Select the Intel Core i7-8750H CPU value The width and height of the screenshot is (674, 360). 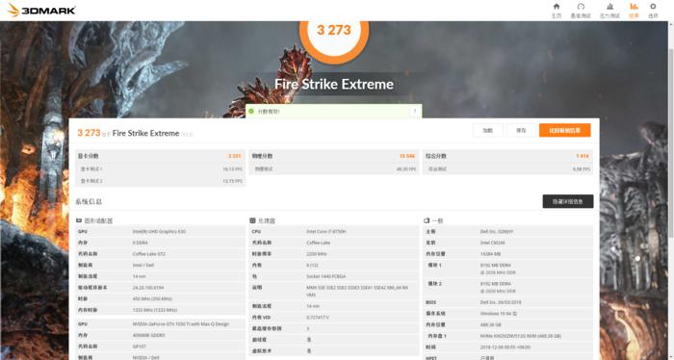pyautogui.click(x=325, y=232)
